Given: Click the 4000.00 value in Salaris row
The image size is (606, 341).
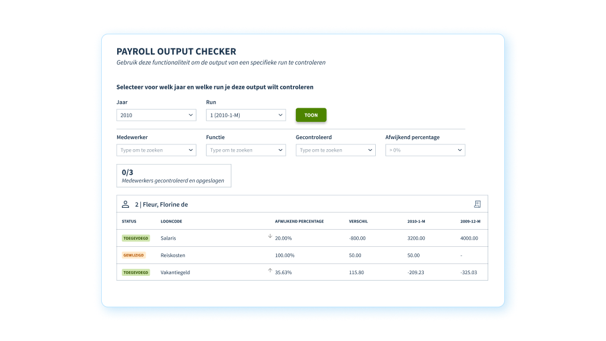Looking at the screenshot, I should point(469,238).
